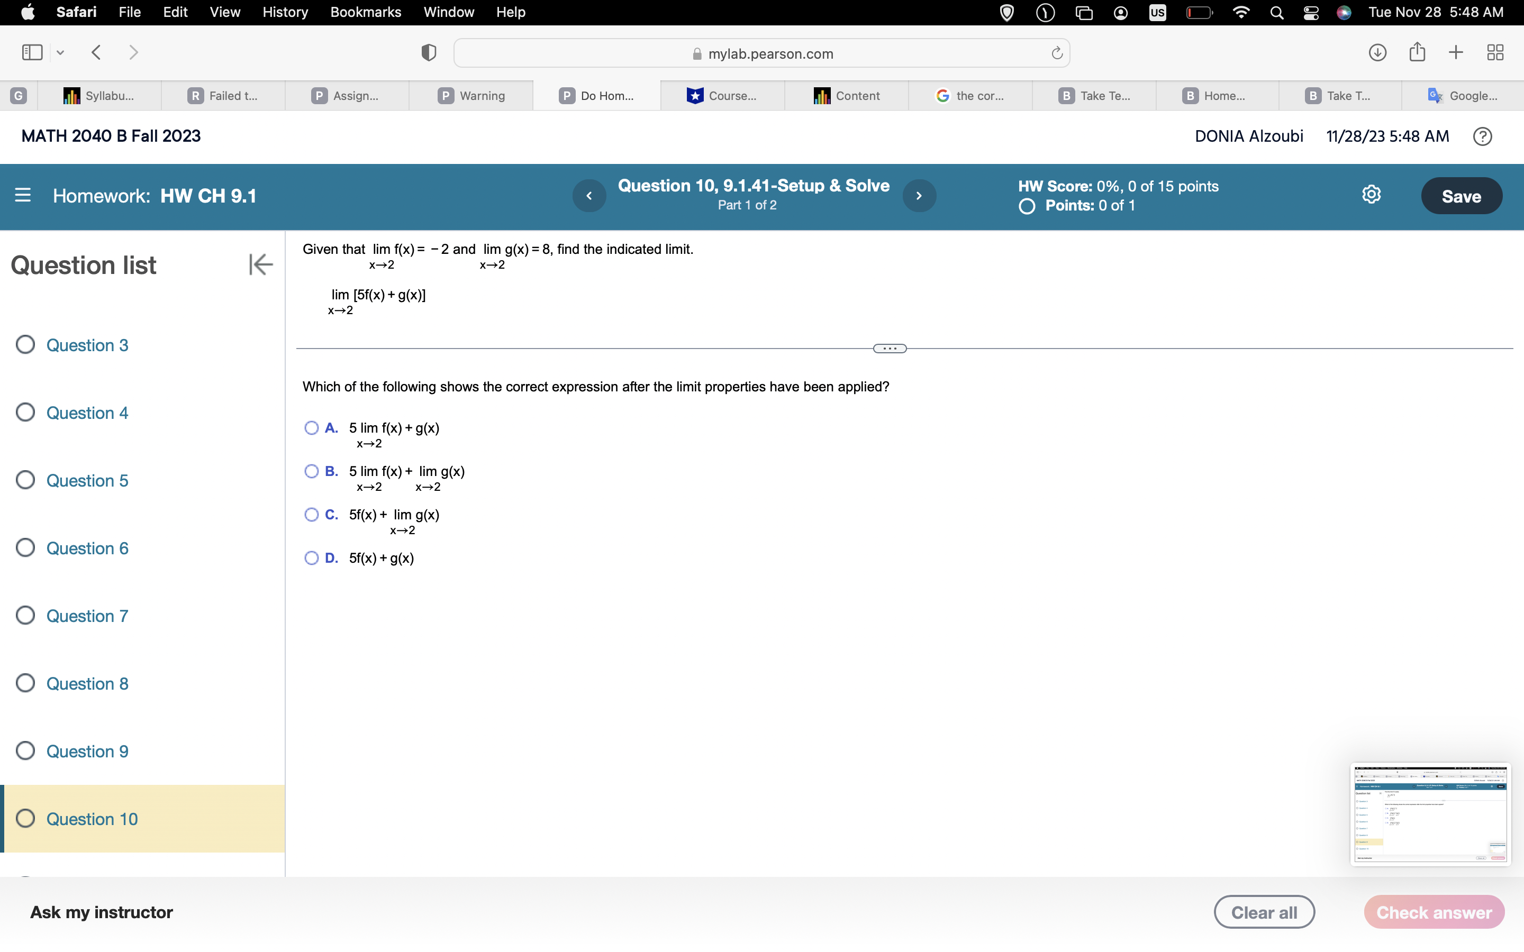Screen dimensions: 1524x952
Task: Click the ellipsis divider handle under the problem
Action: (888, 347)
